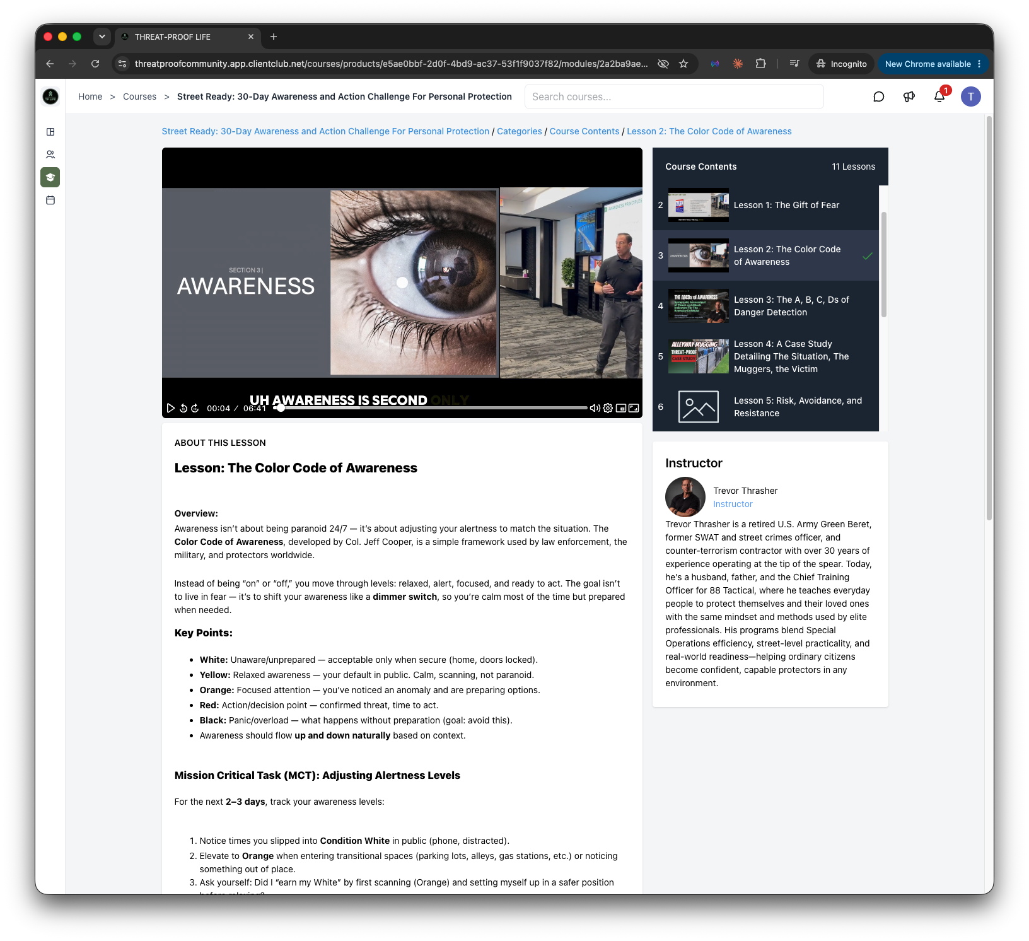The width and height of the screenshot is (1029, 941).
Task: Open video player settings gear
Action: click(x=608, y=408)
